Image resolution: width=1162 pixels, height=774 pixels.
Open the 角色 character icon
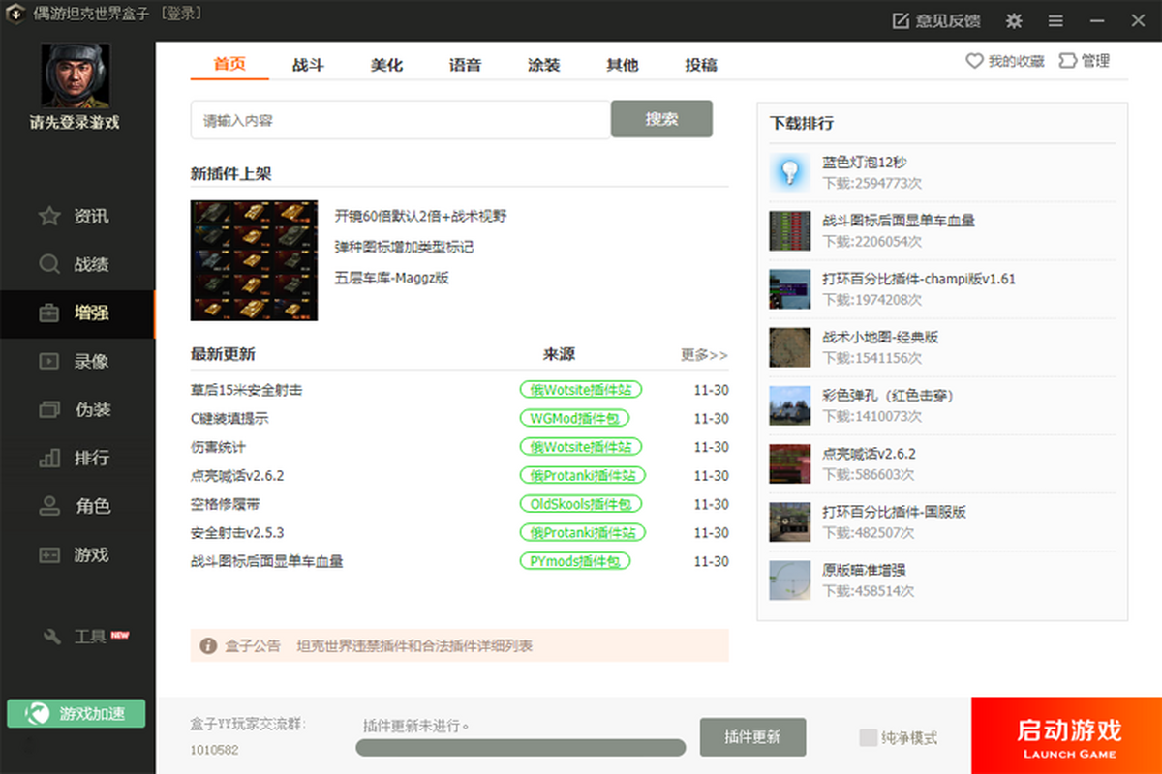pos(49,506)
